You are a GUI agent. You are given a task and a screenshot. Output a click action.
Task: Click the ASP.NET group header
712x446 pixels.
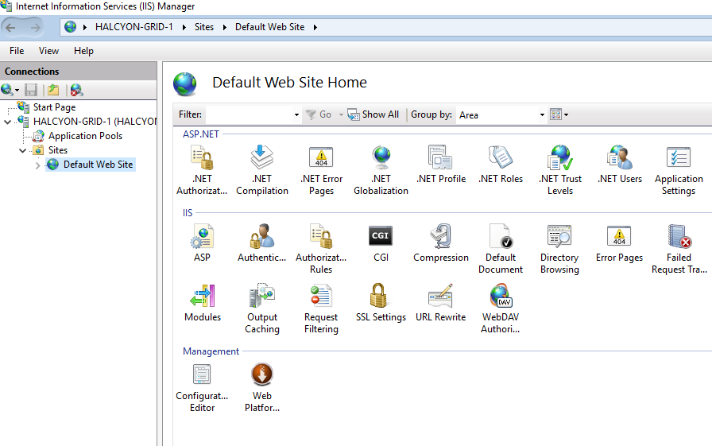201,134
